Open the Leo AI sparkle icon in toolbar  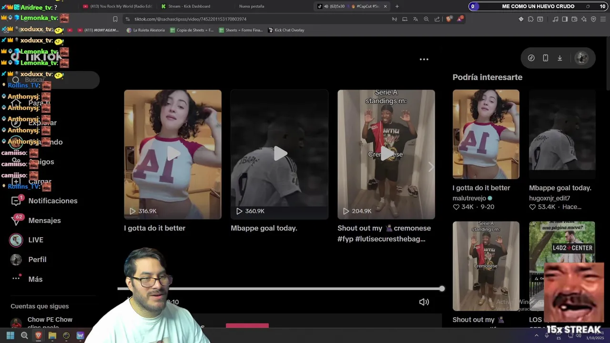[584, 19]
